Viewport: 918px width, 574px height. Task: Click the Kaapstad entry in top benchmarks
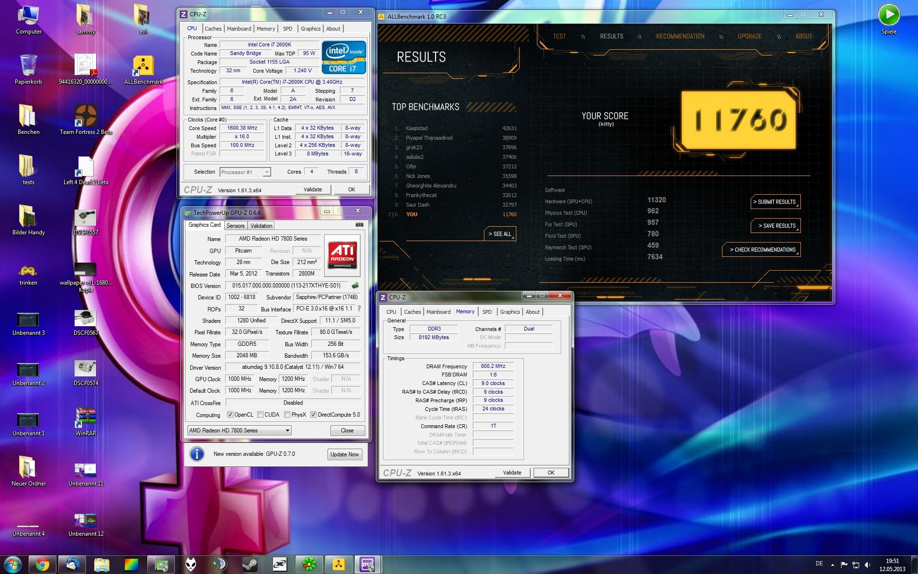(454, 128)
